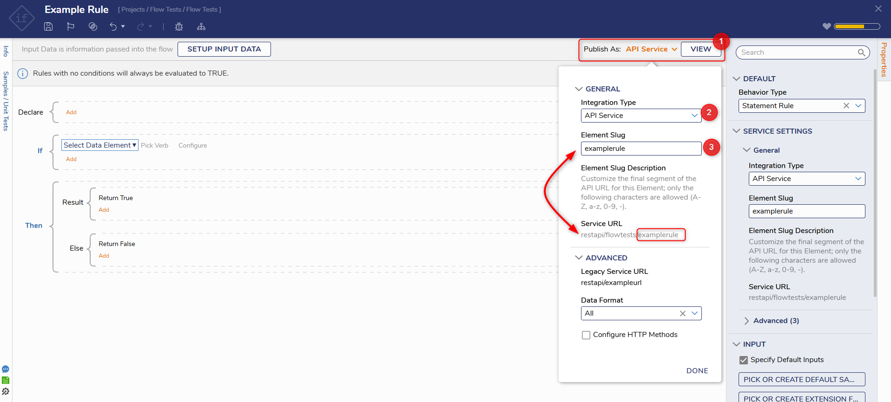Click the green document icon in sidebar

tap(6, 380)
